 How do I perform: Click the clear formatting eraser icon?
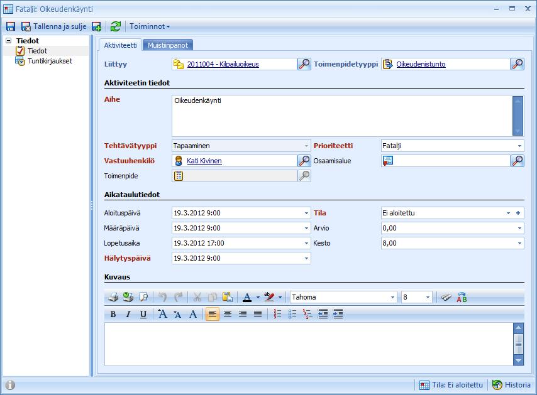(446, 297)
